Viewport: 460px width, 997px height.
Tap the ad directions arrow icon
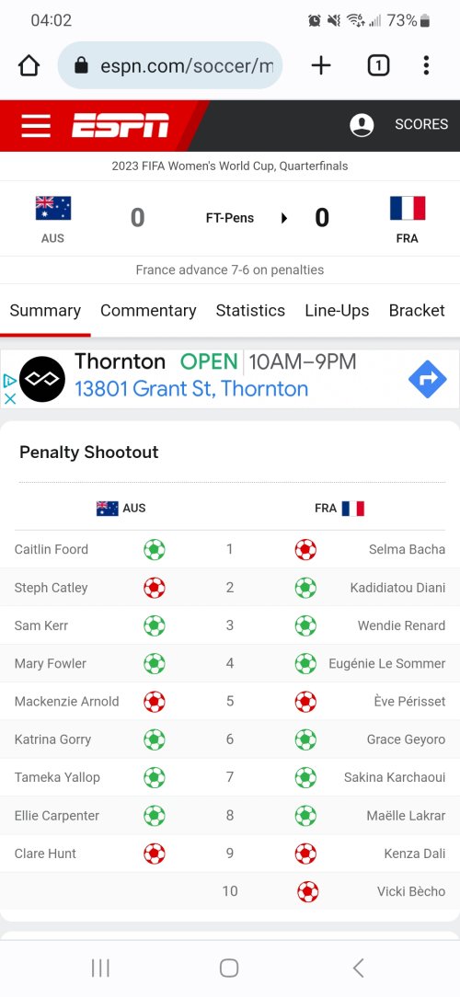pyautogui.click(x=427, y=380)
